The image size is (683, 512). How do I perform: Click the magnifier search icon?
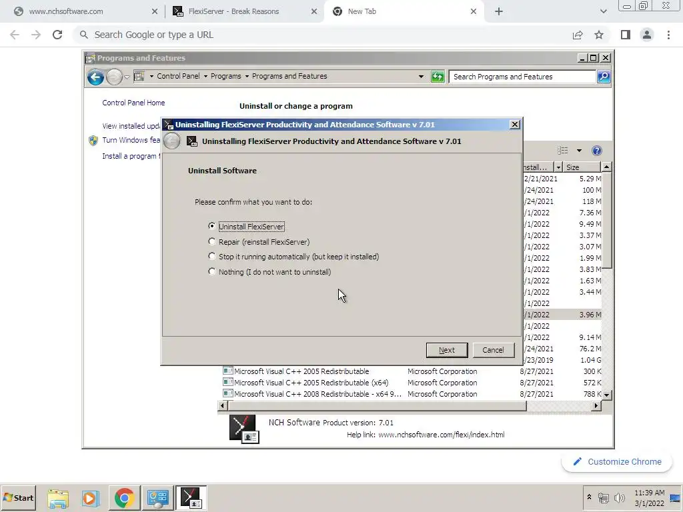[603, 77]
